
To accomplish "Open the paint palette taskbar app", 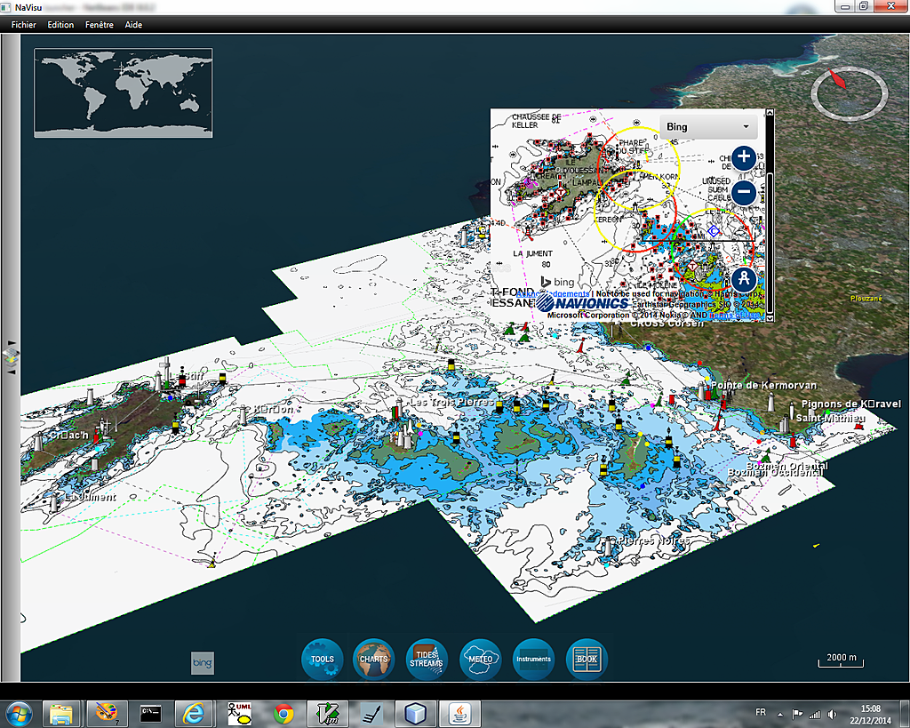I will (107, 714).
